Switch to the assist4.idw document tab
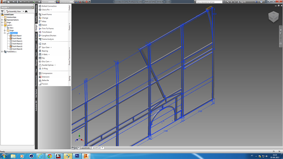The image size is (283, 159). [x=85, y=148]
